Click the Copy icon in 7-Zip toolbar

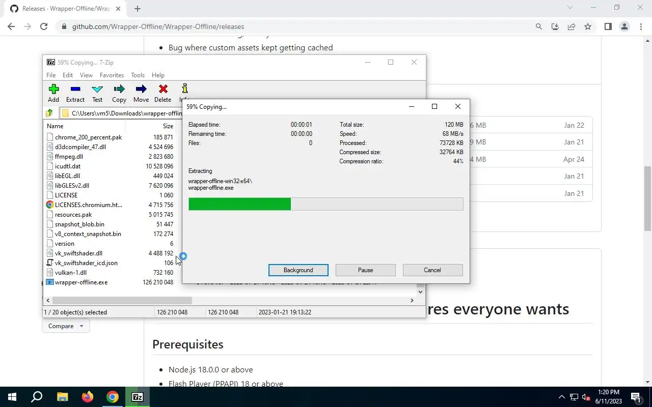coord(119,94)
